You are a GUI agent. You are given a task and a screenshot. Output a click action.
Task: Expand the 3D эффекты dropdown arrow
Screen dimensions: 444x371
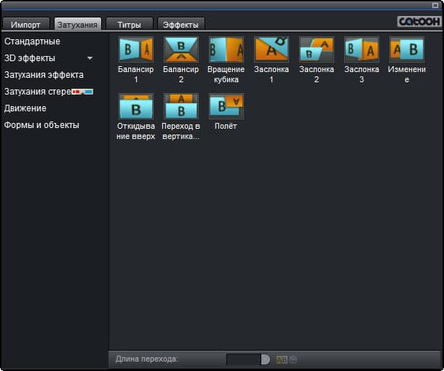tap(90, 58)
